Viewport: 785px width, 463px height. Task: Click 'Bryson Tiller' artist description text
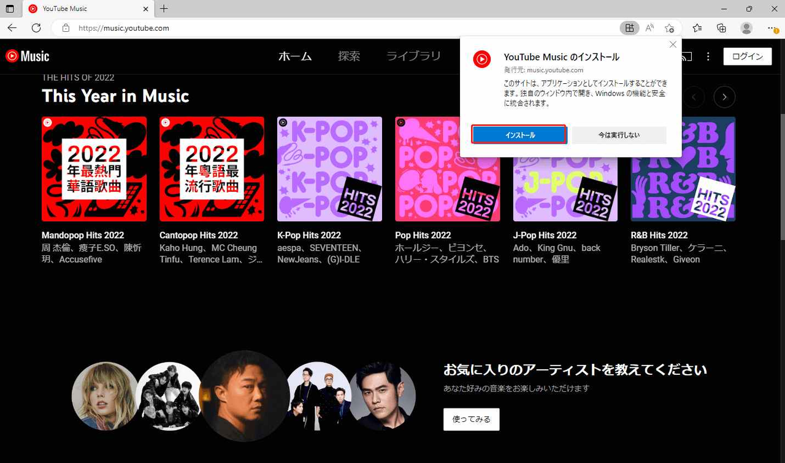point(679,254)
